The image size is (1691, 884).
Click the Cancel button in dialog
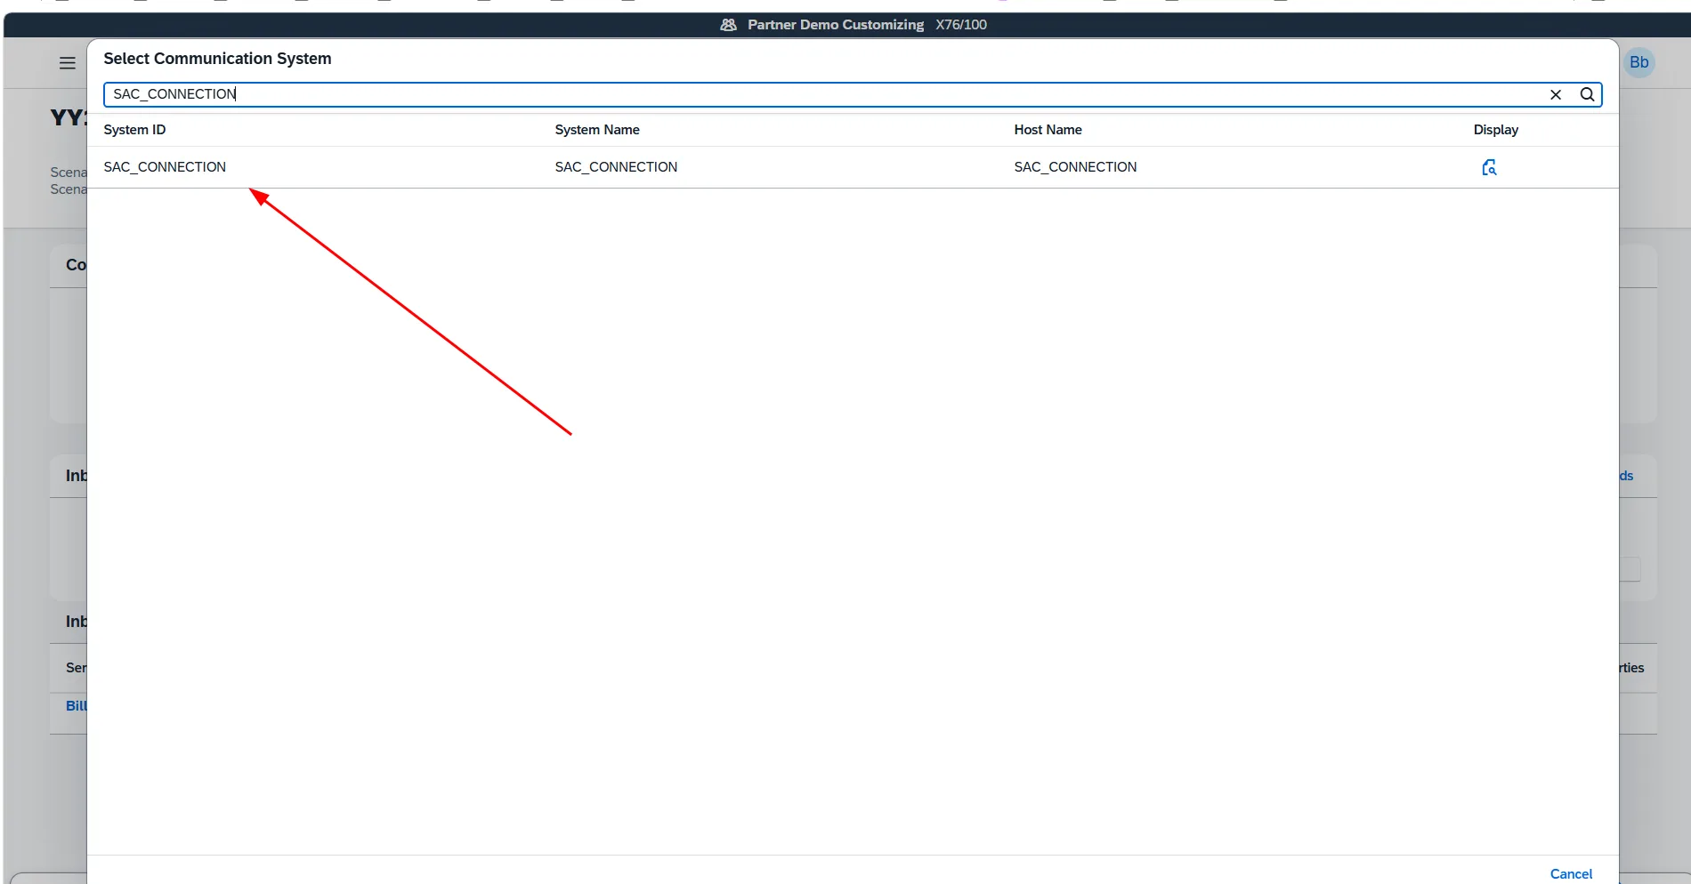(x=1571, y=873)
